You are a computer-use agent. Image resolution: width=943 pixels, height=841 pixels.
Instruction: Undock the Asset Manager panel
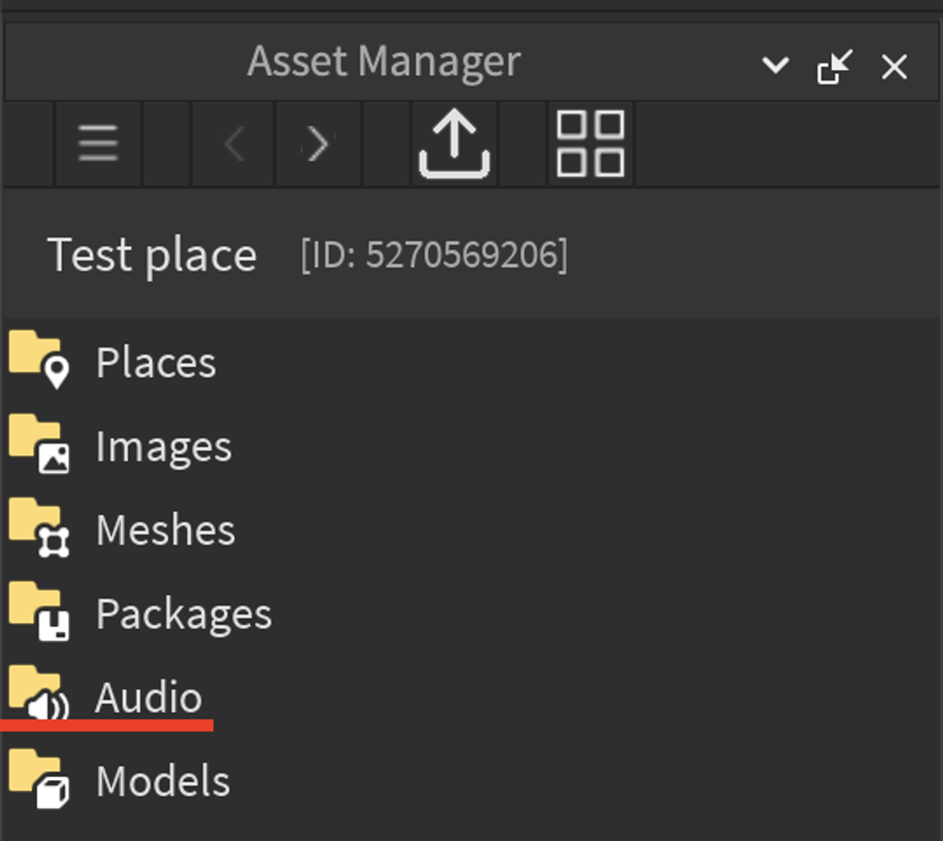(x=835, y=66)
